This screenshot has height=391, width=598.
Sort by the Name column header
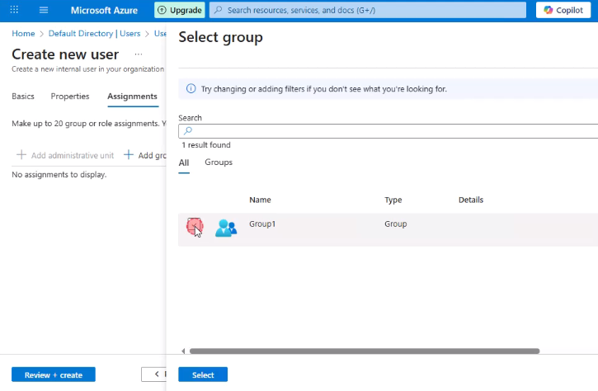point(260,200)
